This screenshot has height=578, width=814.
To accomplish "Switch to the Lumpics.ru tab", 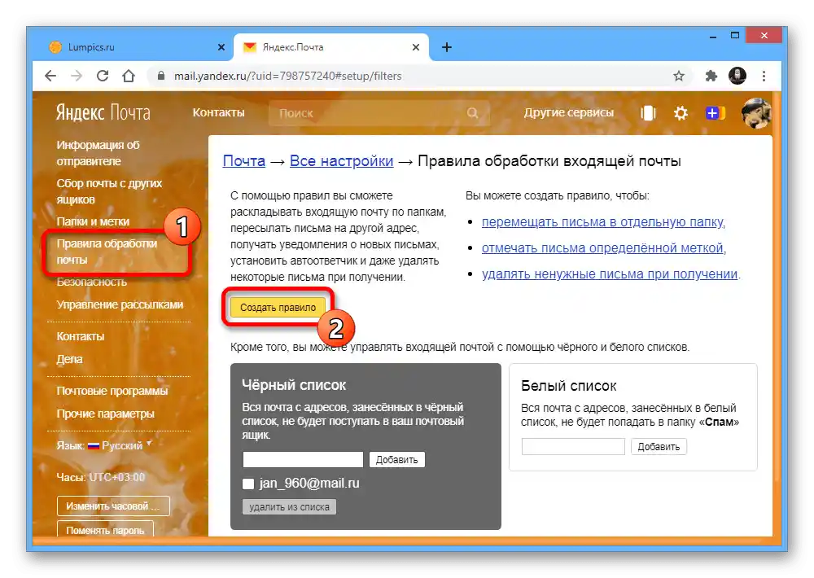I will click(134, 47).
